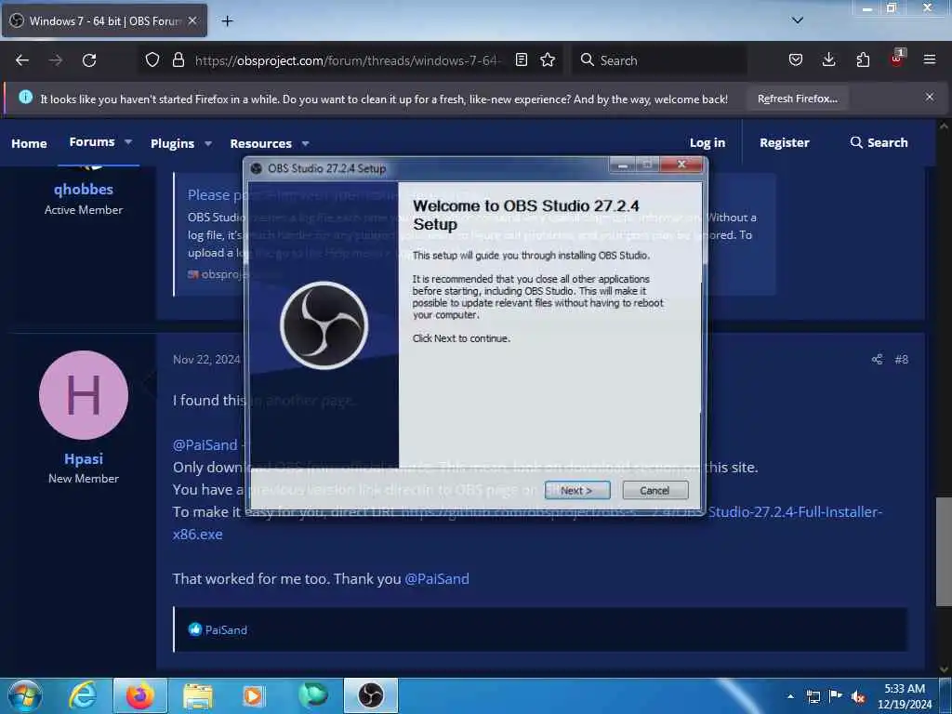
Task: Click the Log in link
Action: 707,142
